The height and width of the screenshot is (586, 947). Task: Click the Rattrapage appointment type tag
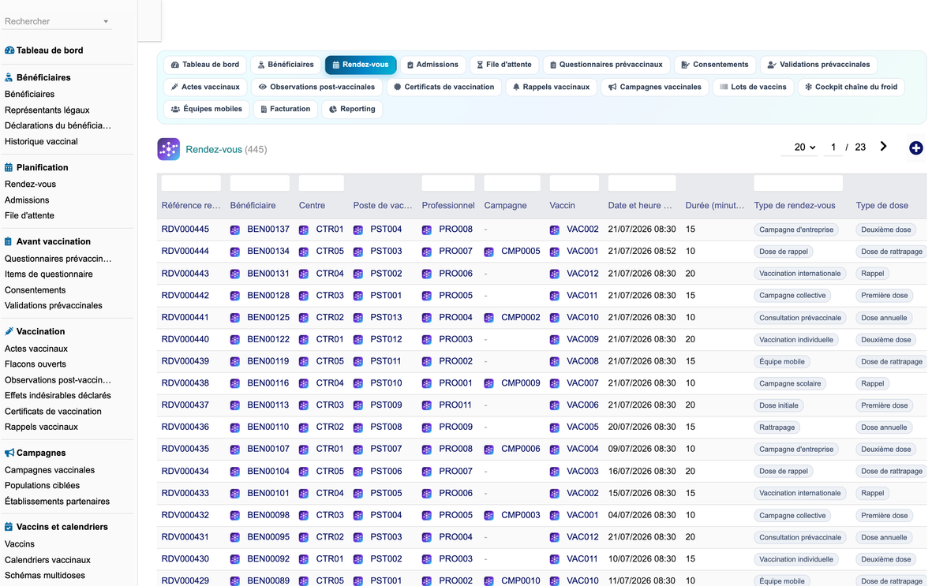point(777,427)
